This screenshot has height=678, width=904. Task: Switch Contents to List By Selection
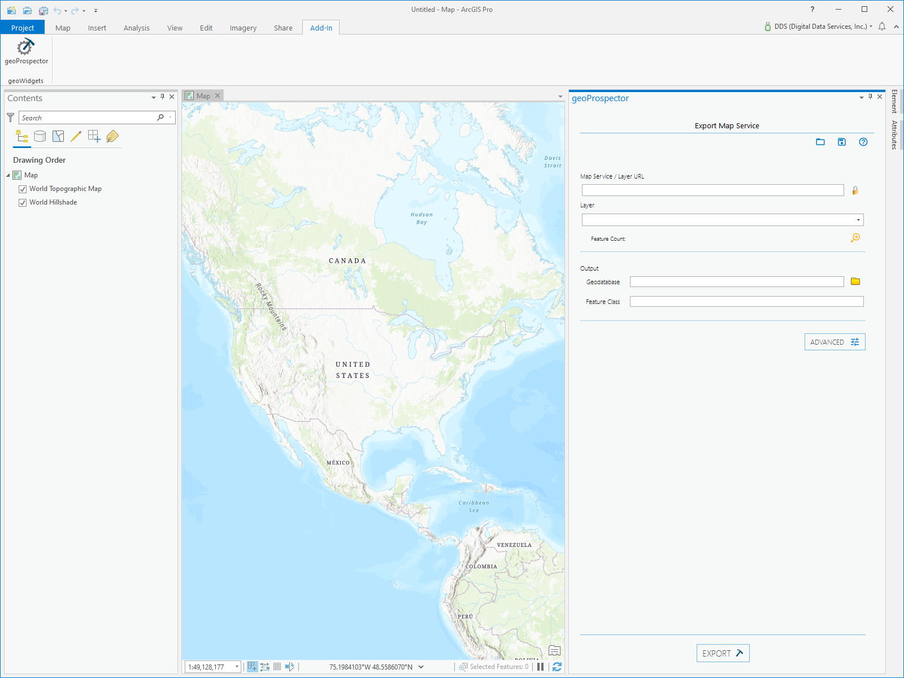tap(58, 136)
